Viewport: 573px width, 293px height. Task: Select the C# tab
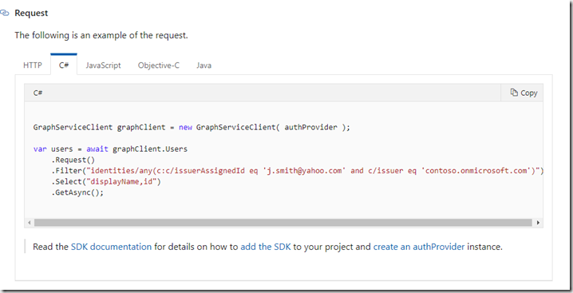[x=64, y=65]
